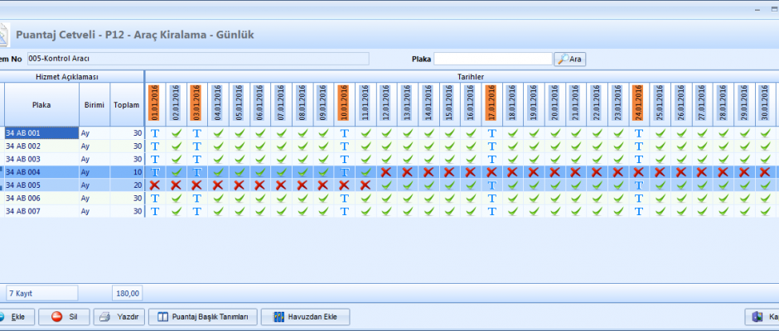
Task: Click the Yazdır printer icon
Action: point(105,317)
